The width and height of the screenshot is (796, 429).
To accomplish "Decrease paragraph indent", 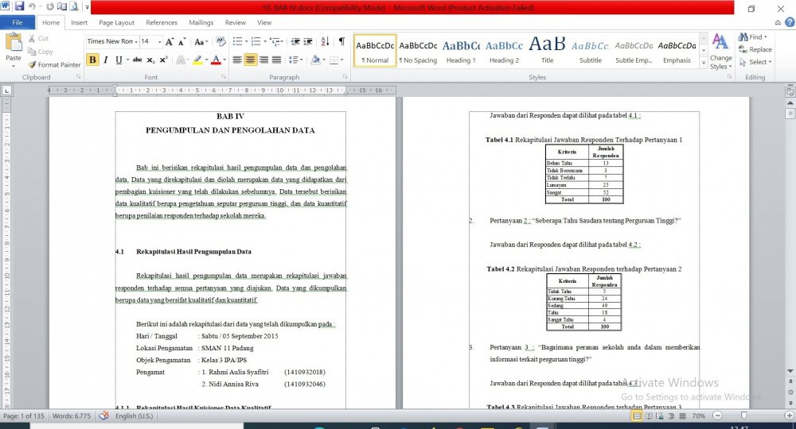I will [295, 41].
